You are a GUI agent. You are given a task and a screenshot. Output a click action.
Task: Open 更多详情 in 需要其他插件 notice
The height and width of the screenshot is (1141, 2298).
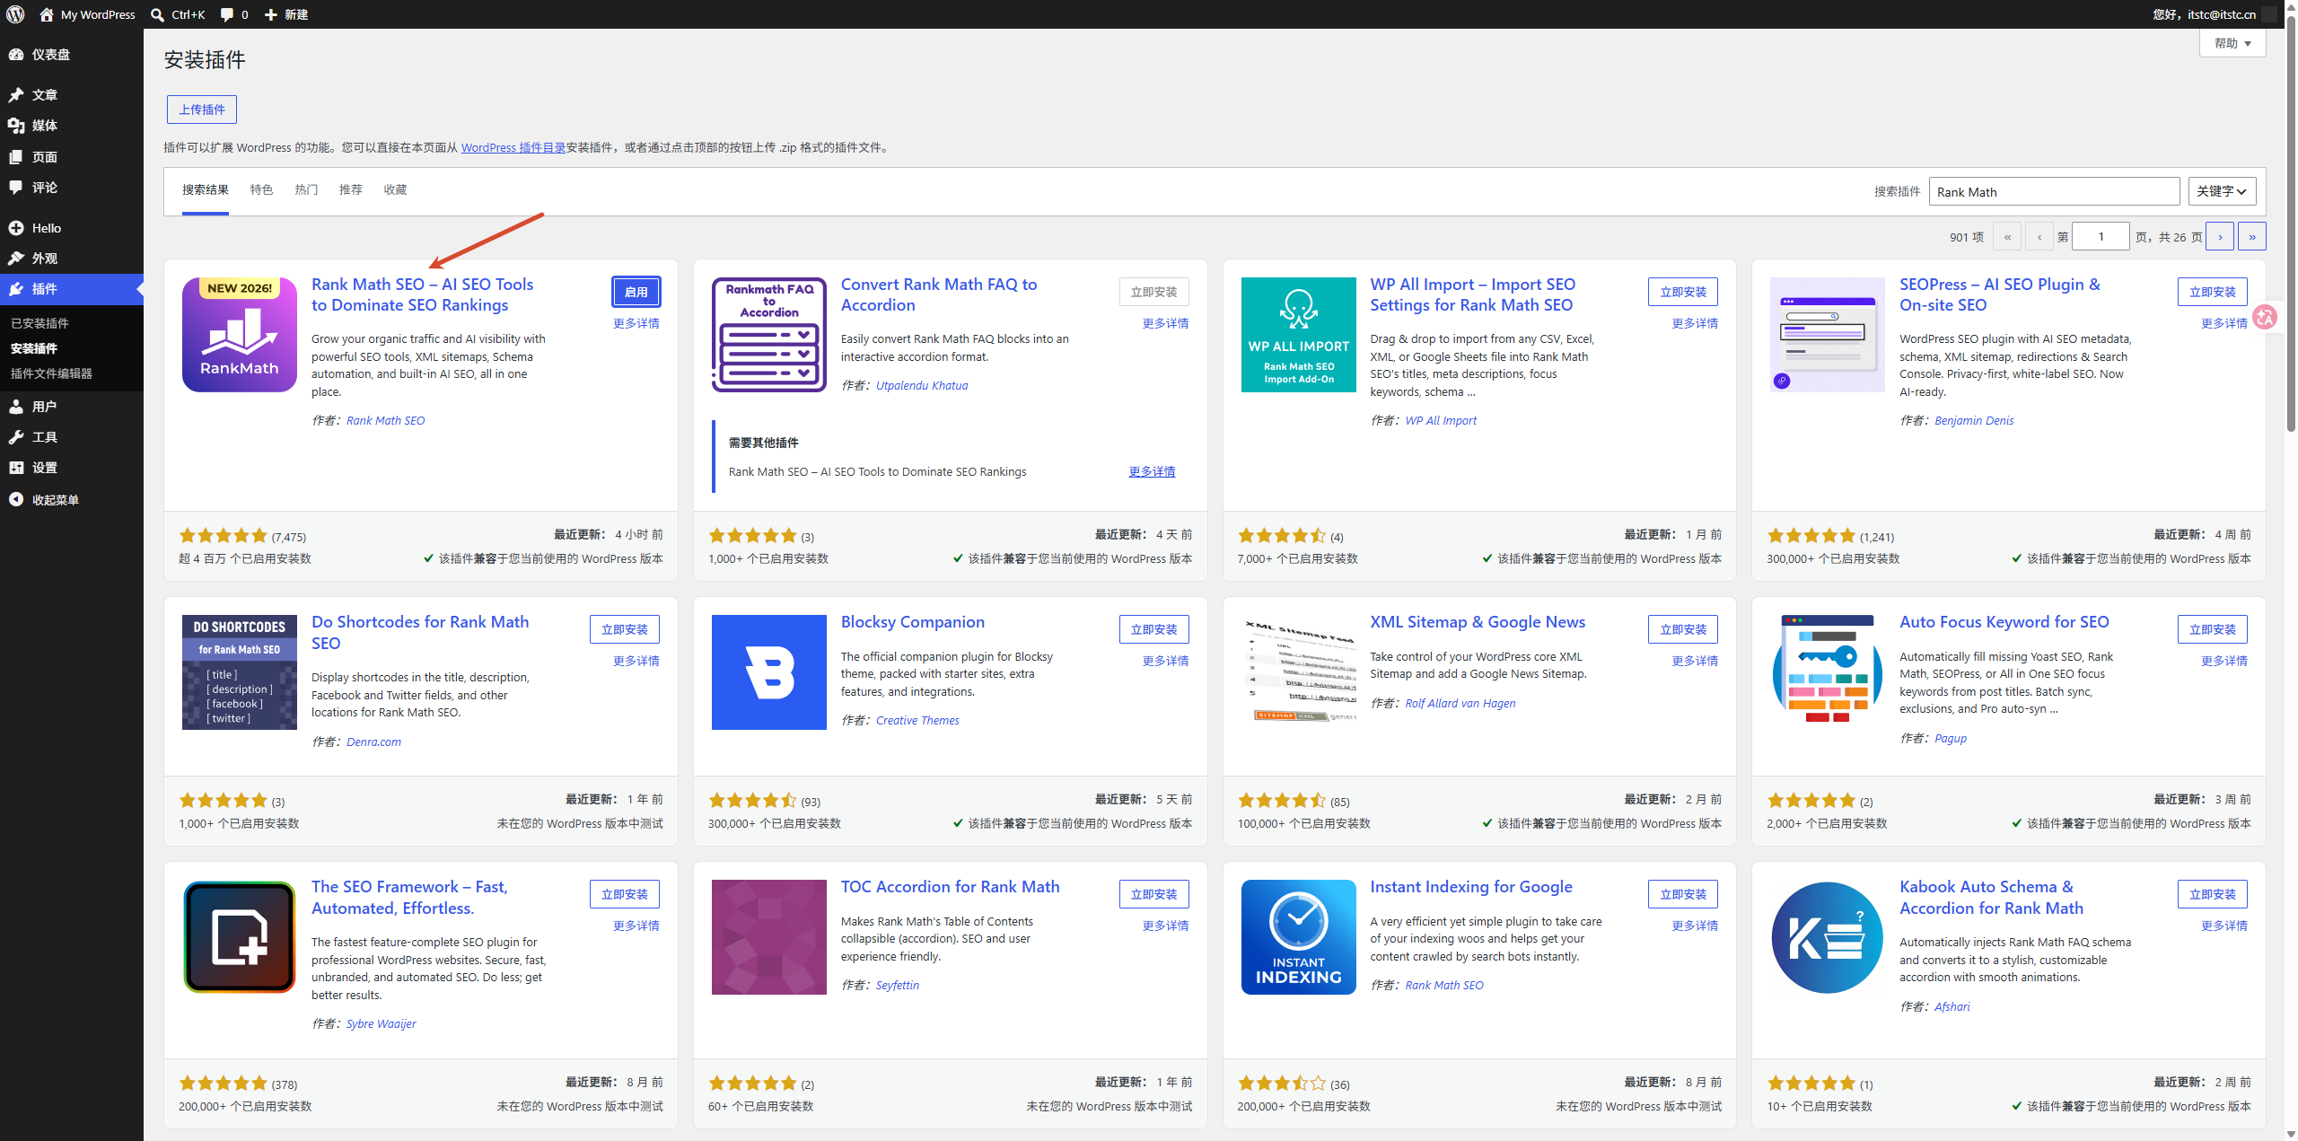(x=1152, y=471)
